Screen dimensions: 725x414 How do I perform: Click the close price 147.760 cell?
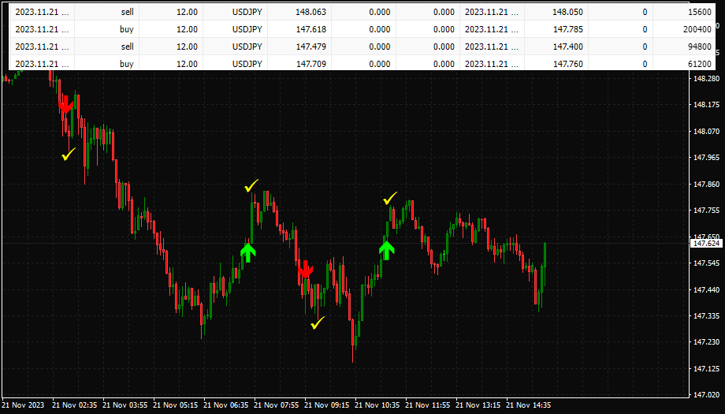click(x=556, y=63)
